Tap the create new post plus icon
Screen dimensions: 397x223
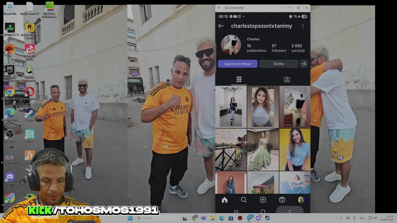pos(263,200)
